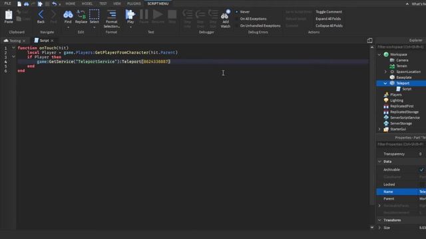Switch to the HOME ribbon tab
The width and height of the screenshot is (426, 239).
(71, 4)
